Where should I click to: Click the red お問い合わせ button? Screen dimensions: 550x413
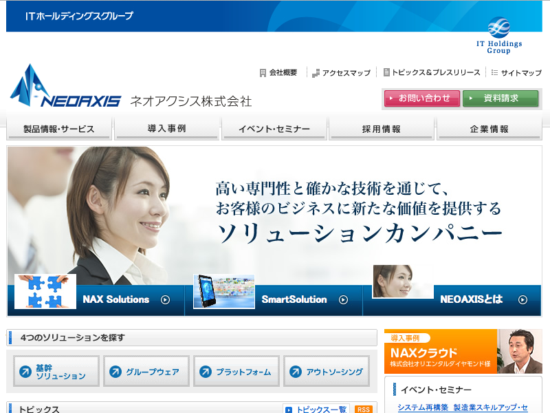pyautogui.click(x=422, y=98)
